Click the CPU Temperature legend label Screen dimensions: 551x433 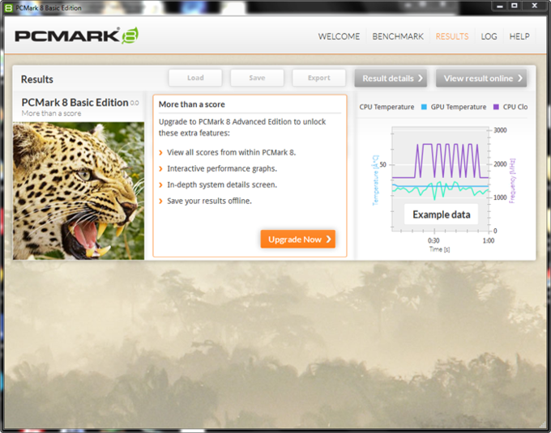pyautogui.click(x=387, y=107)
